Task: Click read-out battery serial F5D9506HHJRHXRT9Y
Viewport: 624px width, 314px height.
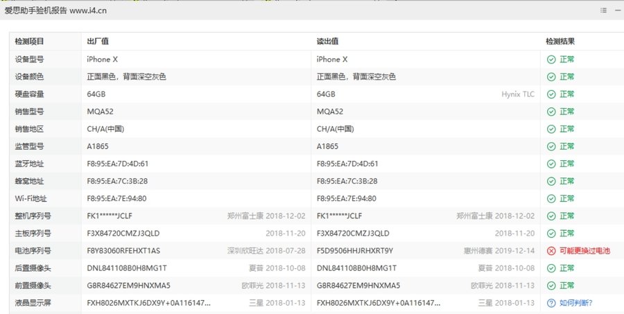Action: coord(355,251)
